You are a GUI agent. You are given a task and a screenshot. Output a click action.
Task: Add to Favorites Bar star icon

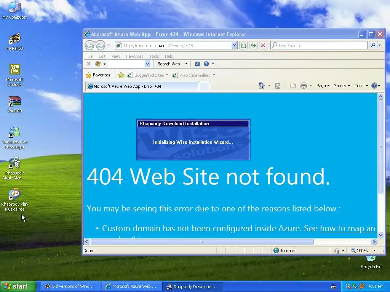[121, 75]
